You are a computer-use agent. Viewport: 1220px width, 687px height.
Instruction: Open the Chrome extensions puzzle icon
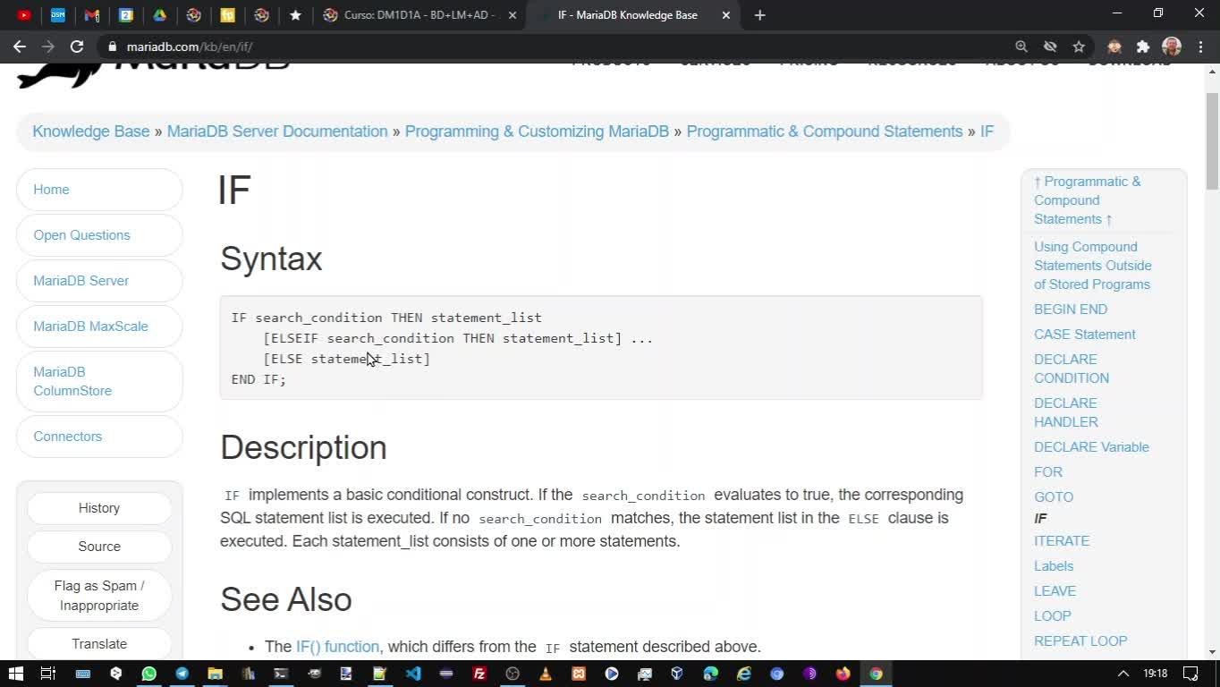[1143, 47]
